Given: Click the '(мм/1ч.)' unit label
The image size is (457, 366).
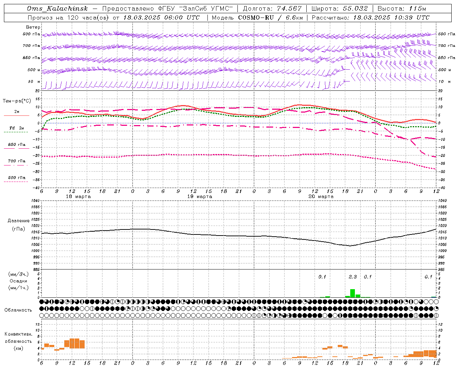Looking at the screenshot, I should (19, 288).
